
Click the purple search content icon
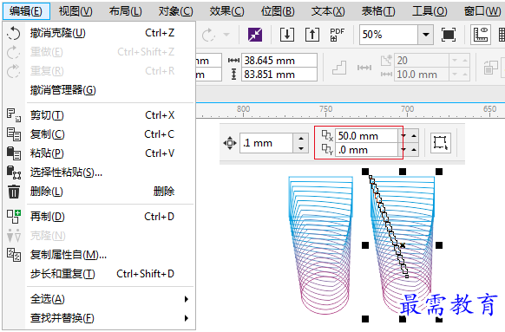pos(255,35)
